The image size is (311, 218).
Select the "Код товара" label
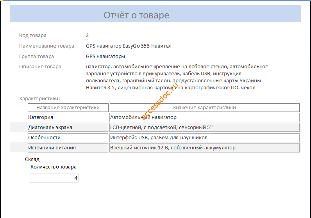click(33, 35)
